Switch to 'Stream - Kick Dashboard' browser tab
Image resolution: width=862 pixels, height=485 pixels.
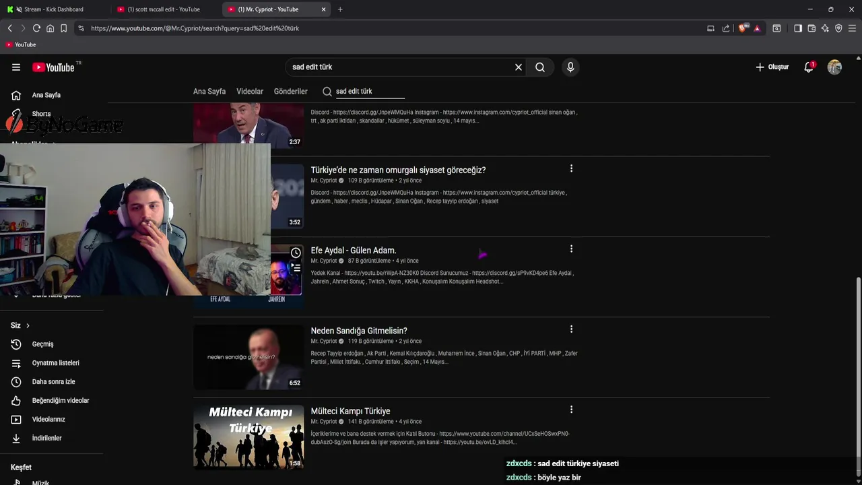pyautogui.click(x=54, y=9)
